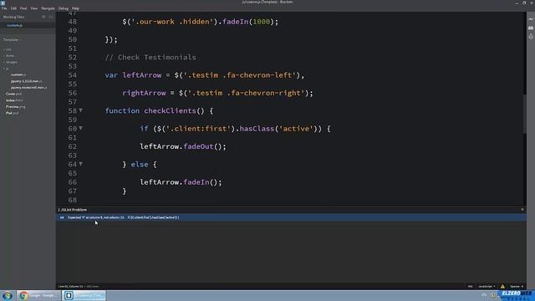Expand the images folder

tap(10, 62)
